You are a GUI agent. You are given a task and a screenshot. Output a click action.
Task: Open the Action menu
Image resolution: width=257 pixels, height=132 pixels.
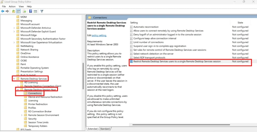click(x=12, y=6)
